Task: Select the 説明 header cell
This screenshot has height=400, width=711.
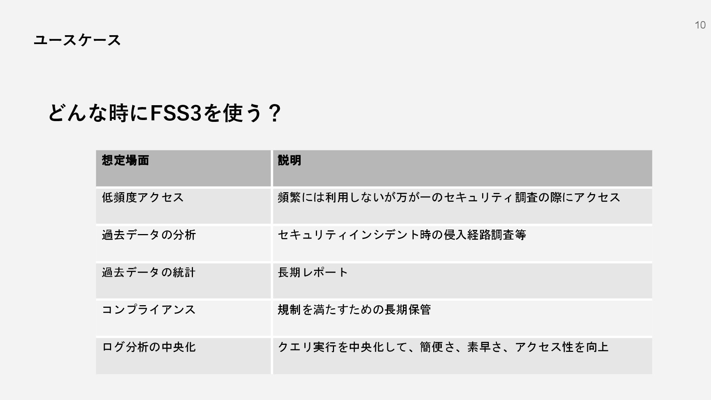Action: click(463, 168)
